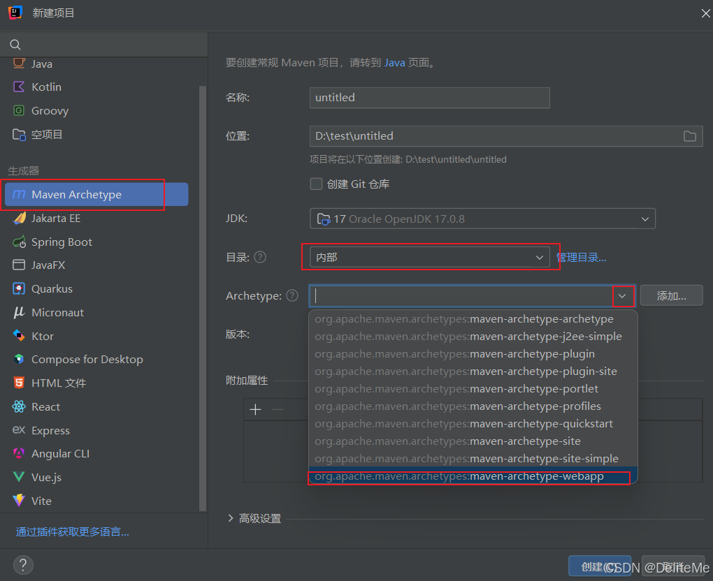Viewport: 713px width, 581px height.
Task: Select the Kotlin icon
Action: (x=19, y=87)
